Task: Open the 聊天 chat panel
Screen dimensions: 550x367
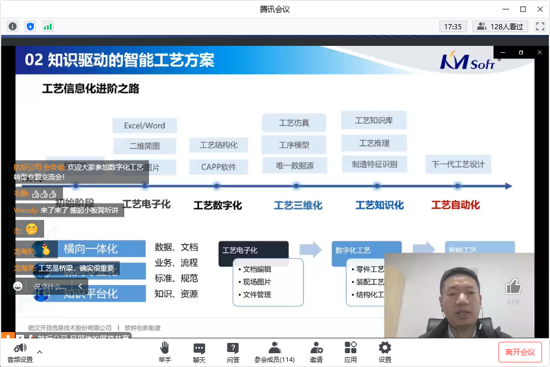Action: (x=199, y=352)
